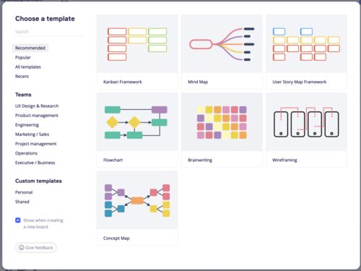Uncheck Show when creating a new board
The height and width of the screenshot is (271, 361).
pos(18,220)
